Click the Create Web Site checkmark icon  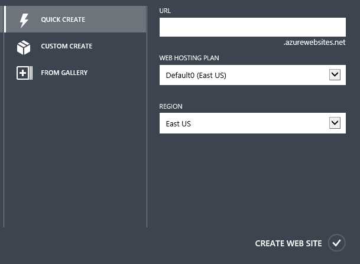336,243
